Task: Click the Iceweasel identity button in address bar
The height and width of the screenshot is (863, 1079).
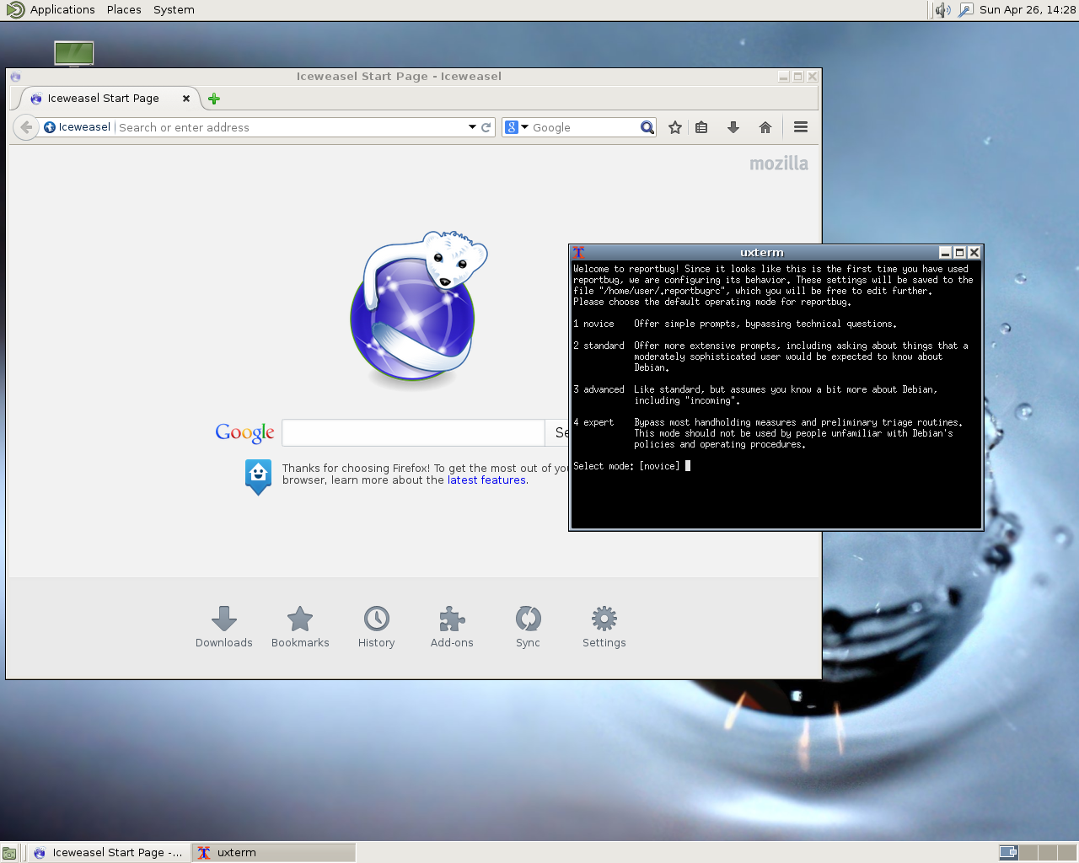Action: coord(78,127)
